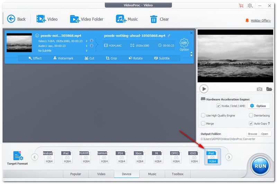Toggle Nvidia / Intel / AMD checkbox
The width and height of the screenshot is (277, 184).
pyautogui.click(x=218, y=106)
